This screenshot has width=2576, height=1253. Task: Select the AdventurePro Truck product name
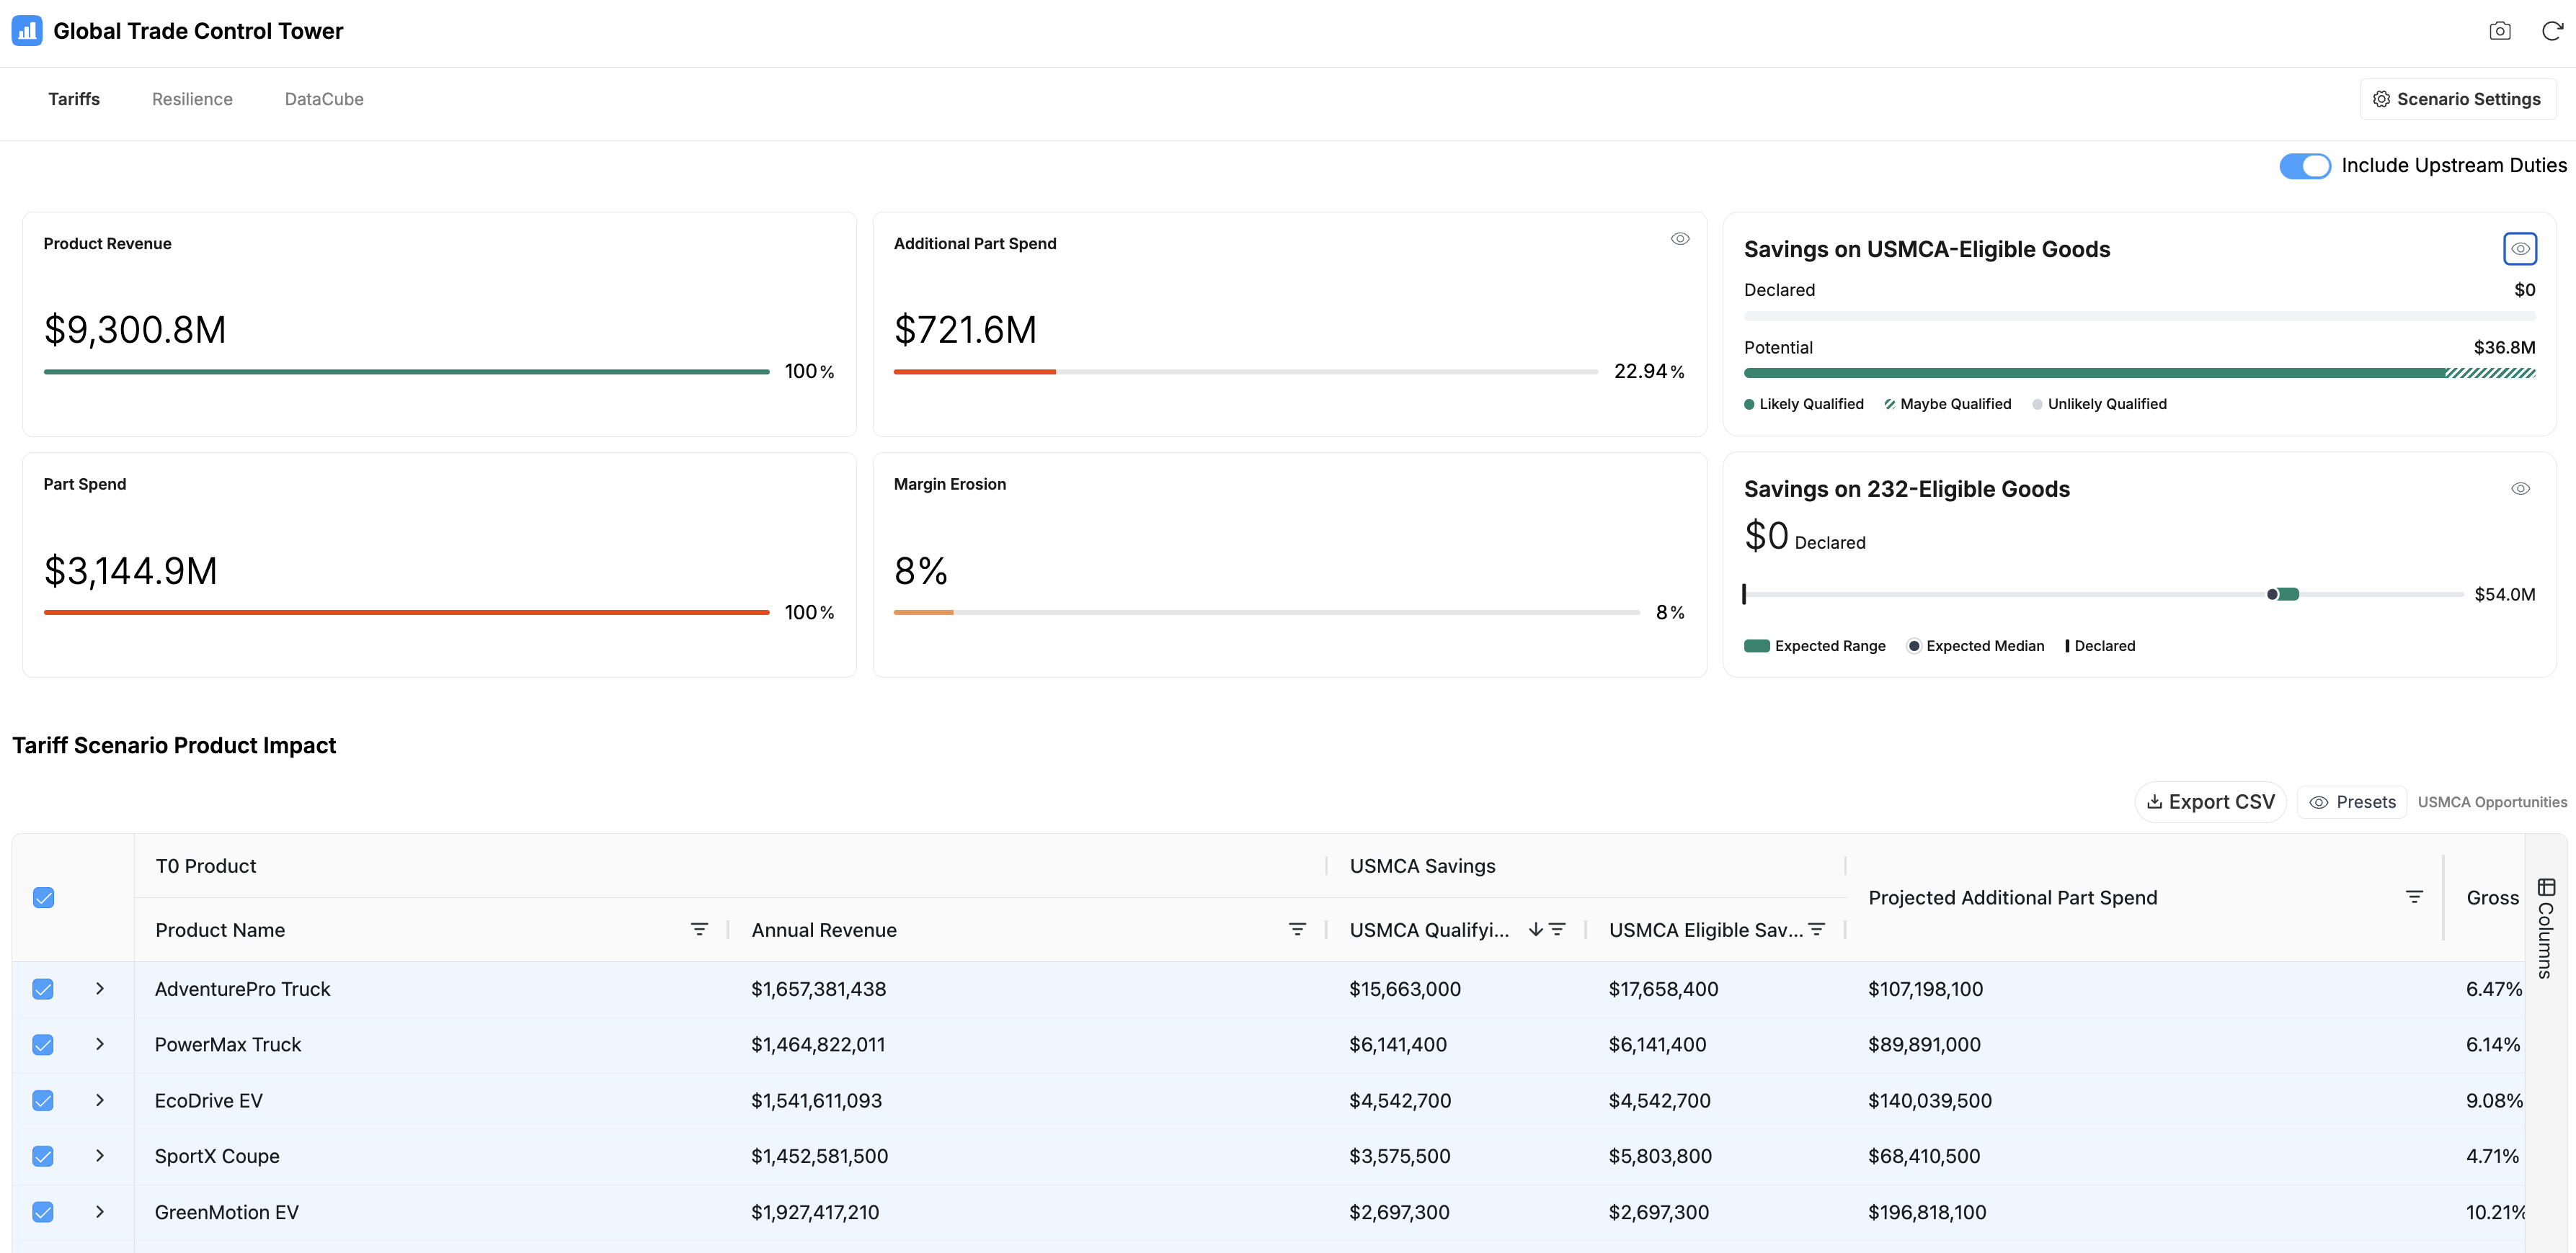(x=242, y=989)
